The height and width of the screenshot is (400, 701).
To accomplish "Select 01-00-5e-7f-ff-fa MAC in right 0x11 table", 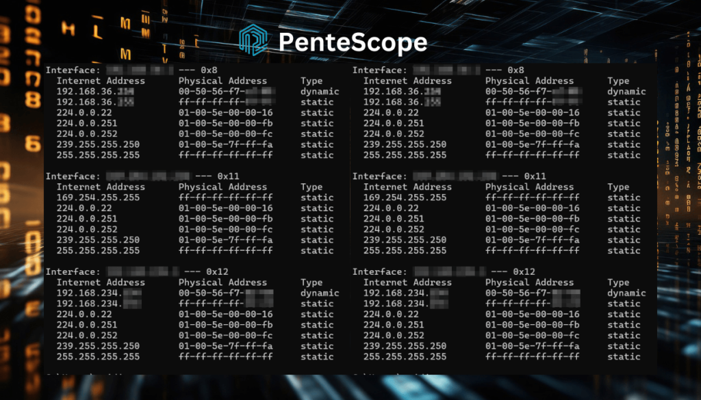I will [532, 240].
